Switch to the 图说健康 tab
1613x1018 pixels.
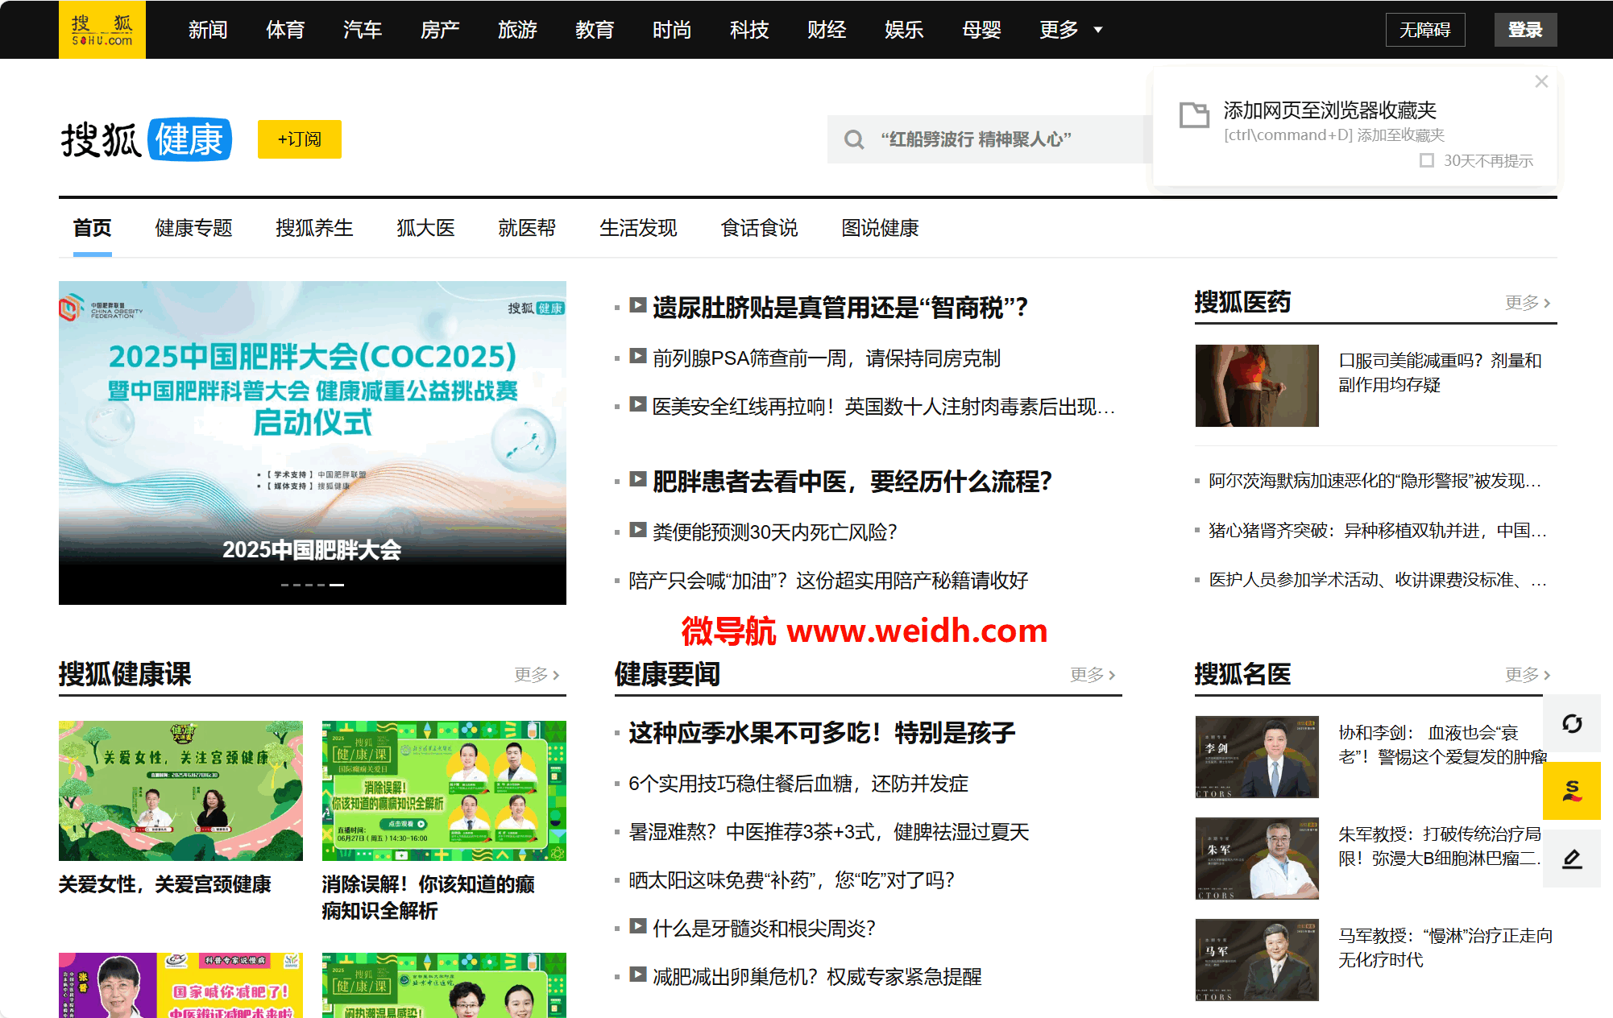880,228
